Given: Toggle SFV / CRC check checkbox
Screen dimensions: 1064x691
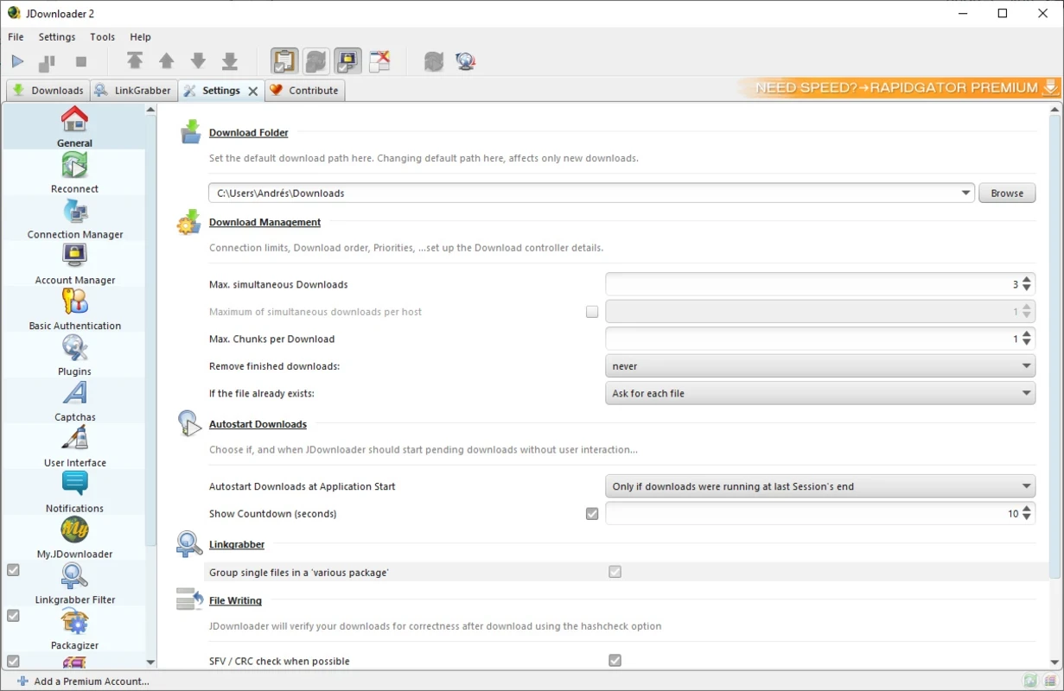Looking at the screenshot, I should (x=615, y=661).
